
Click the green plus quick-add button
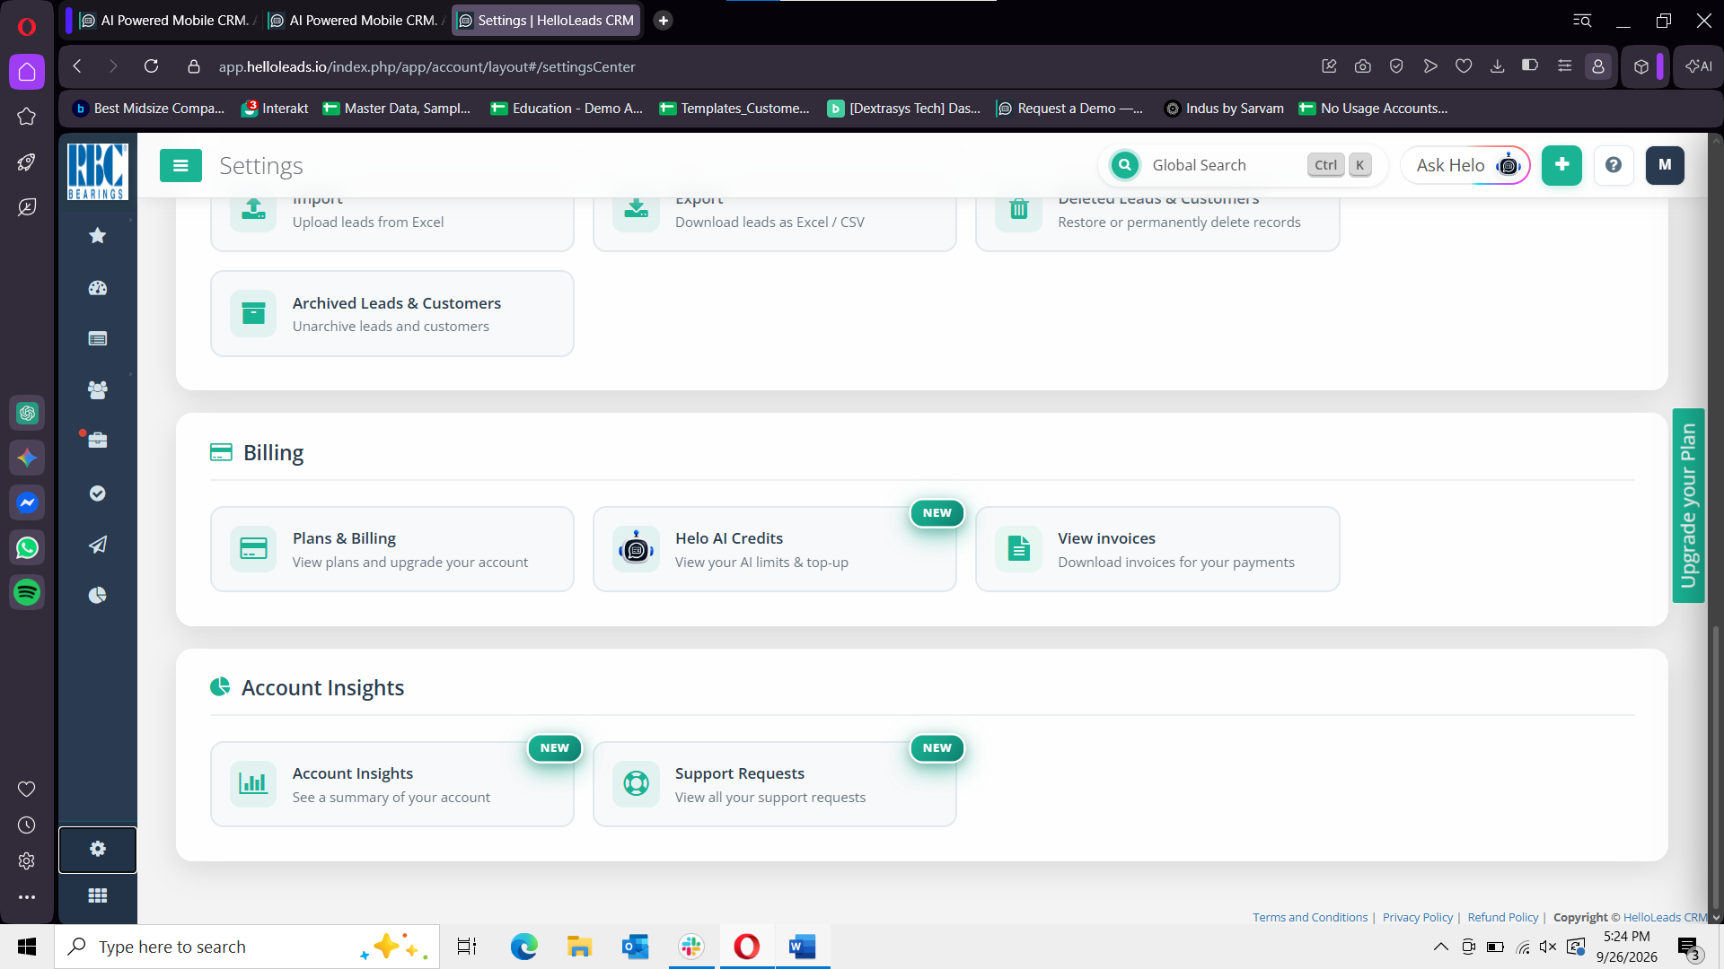pos(1561,165)
